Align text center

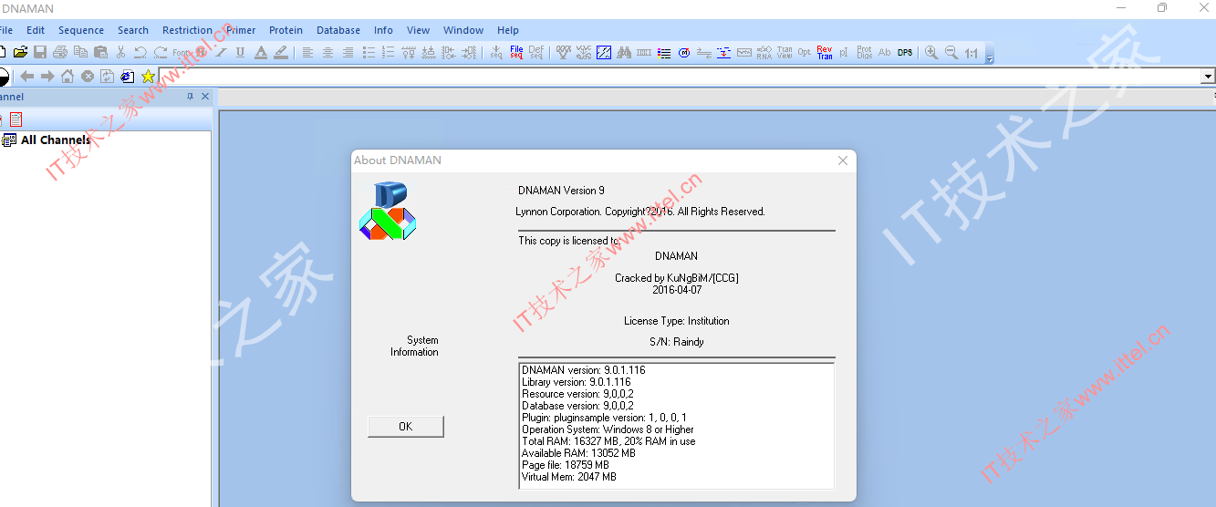click(327, 53)
